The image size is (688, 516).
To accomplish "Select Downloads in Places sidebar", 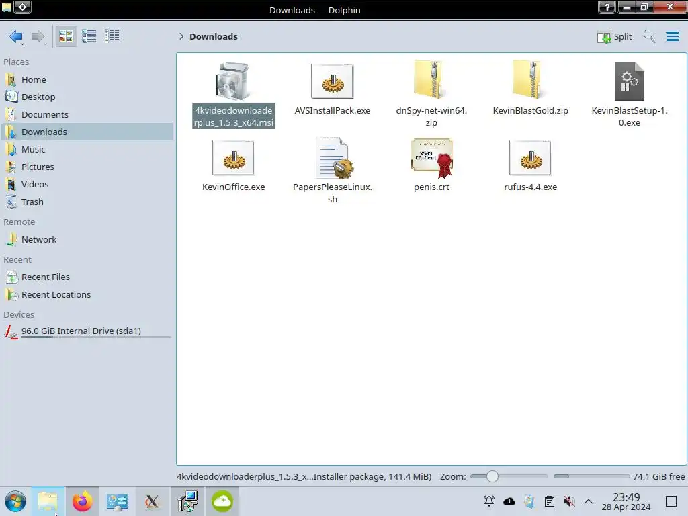I will tap(87, 132).
